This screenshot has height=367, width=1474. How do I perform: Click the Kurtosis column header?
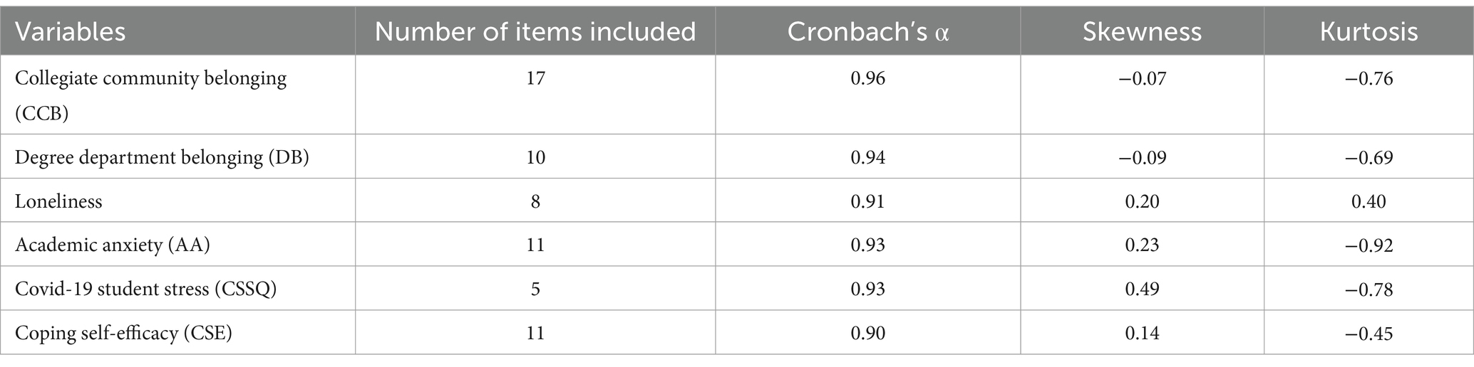pos(1369,31)
